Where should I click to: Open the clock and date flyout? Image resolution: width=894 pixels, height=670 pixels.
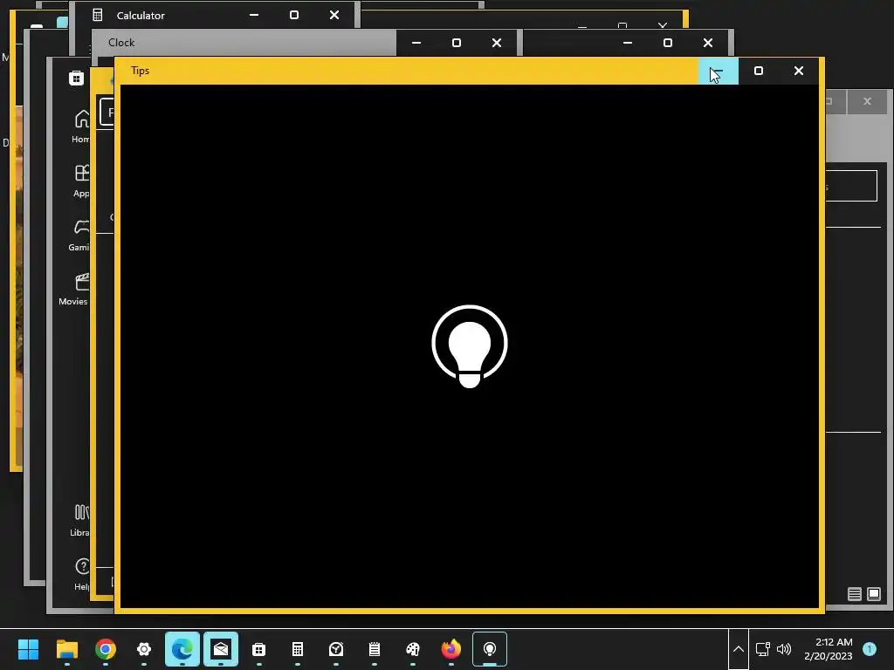829,649
